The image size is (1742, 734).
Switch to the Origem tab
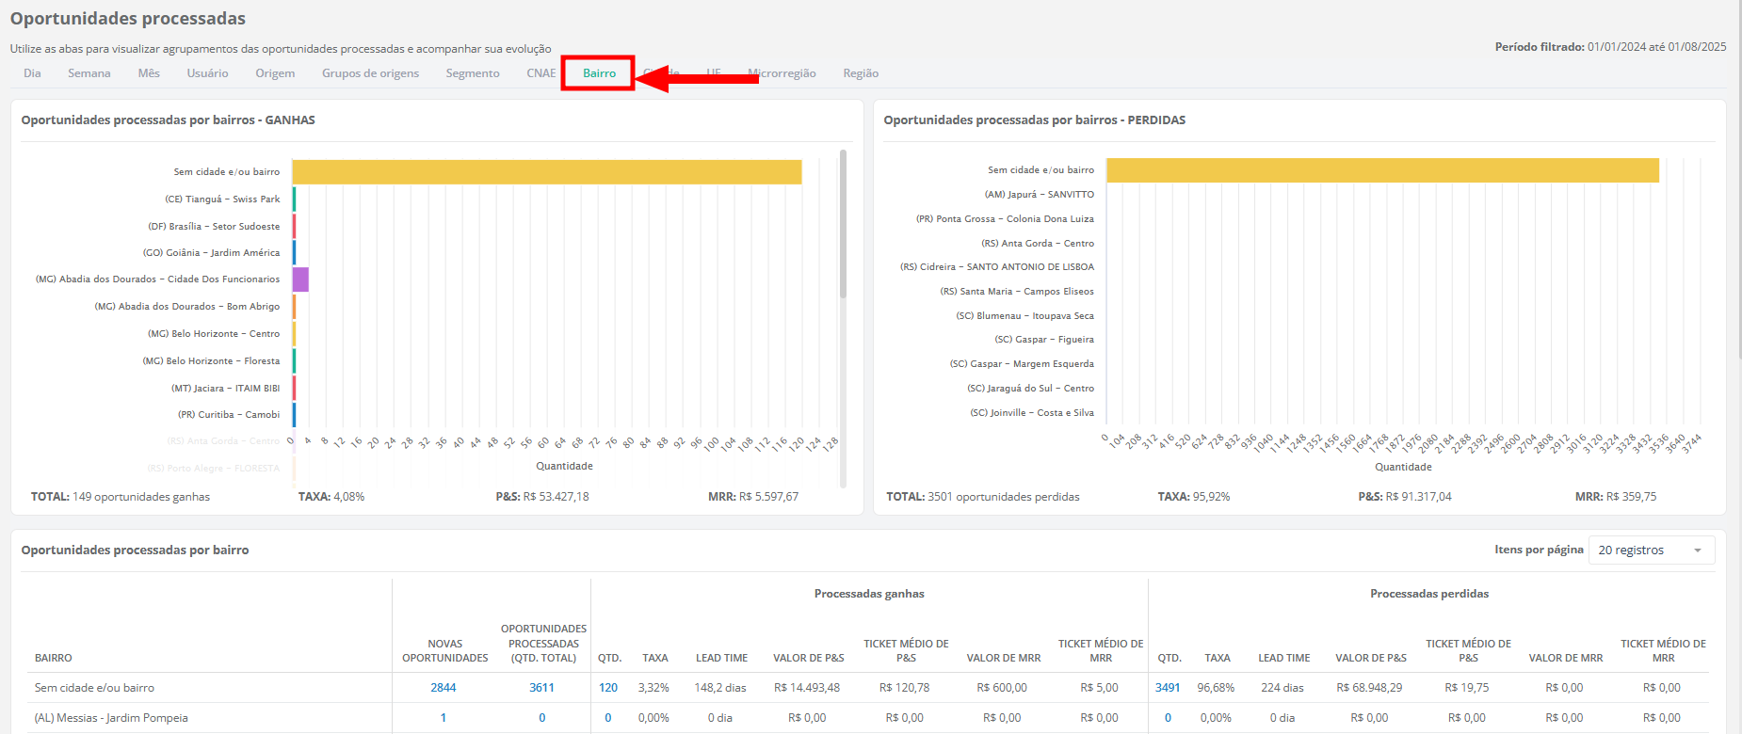point(275,73)
